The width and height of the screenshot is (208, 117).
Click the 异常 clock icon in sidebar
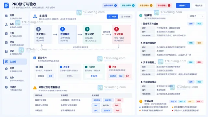(x=6, y=69)
